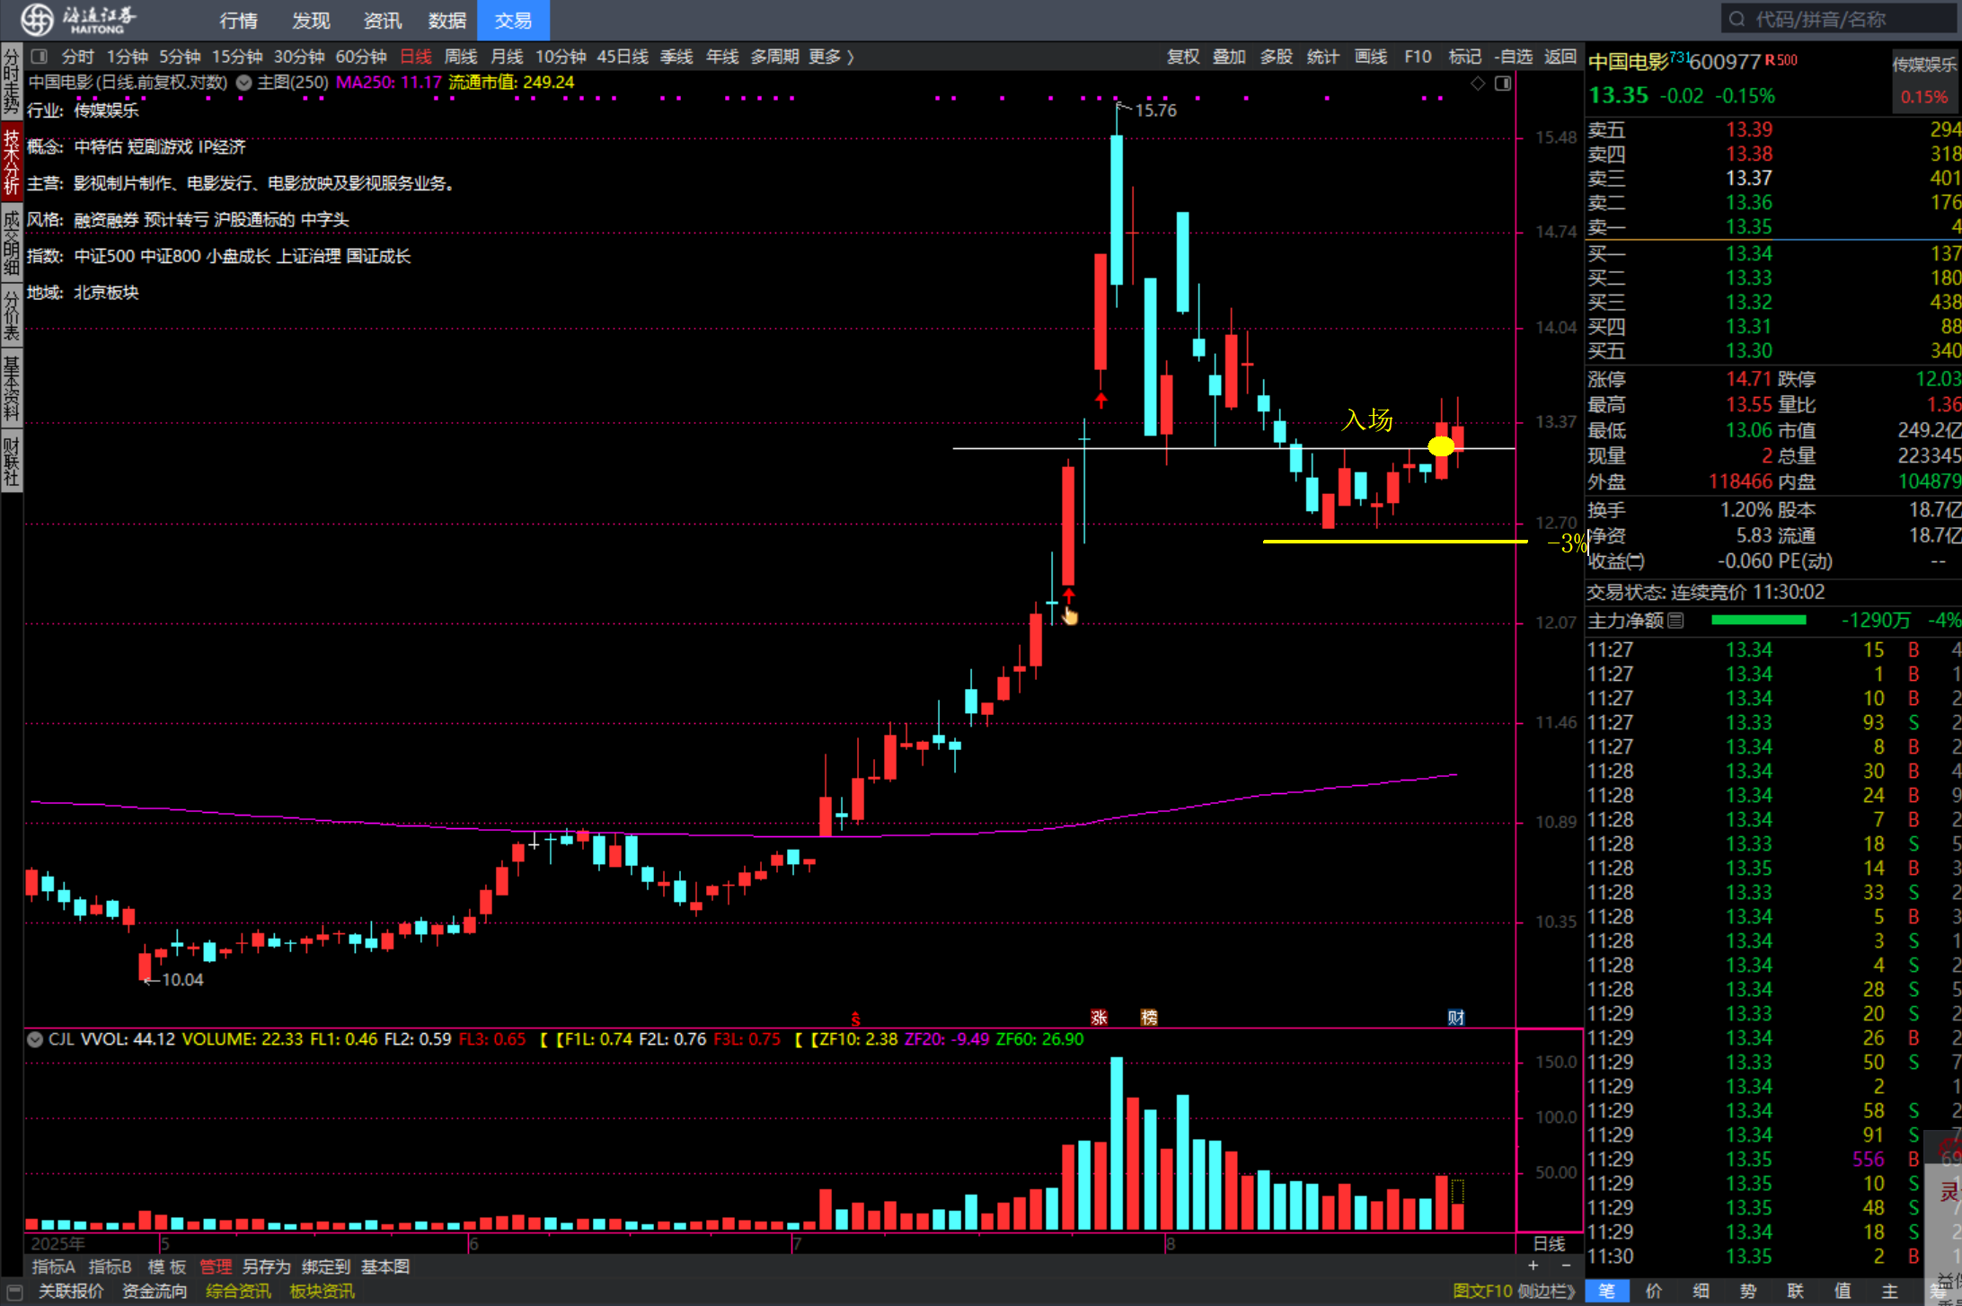Open the 财联社 sidebar tab
Screen dimensions: 1962x1306
[11, 461]
